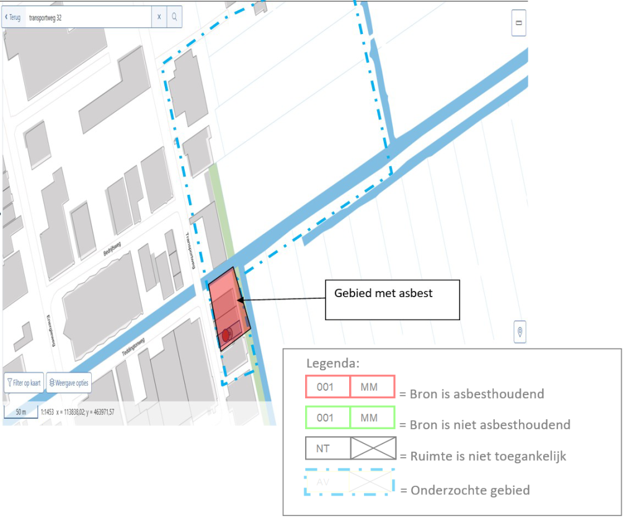Screen dimensions: 635x526
Task: Click the collapse panel icon top-right of map
Action: [519, 22]
